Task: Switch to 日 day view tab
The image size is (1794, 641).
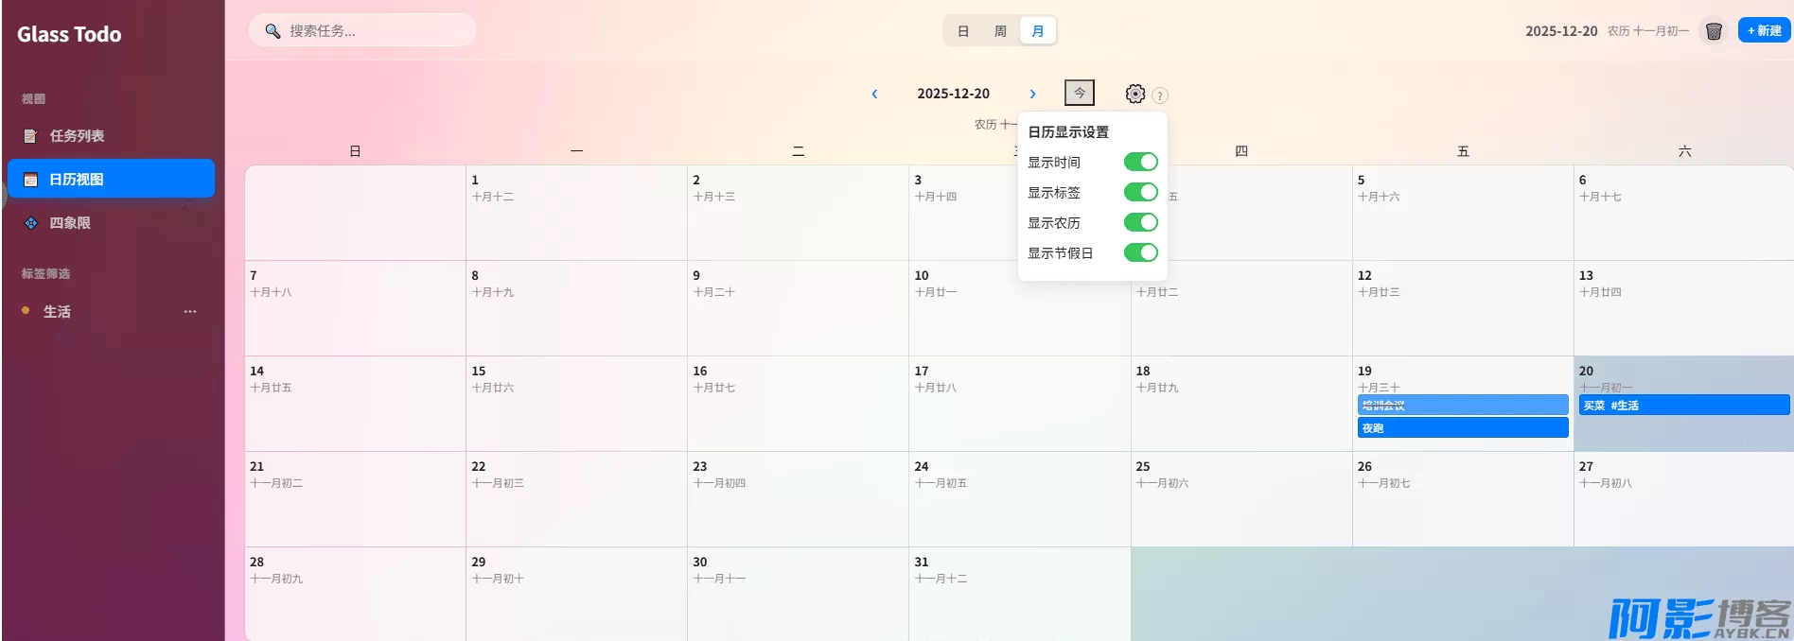Action: coord(962,31)
